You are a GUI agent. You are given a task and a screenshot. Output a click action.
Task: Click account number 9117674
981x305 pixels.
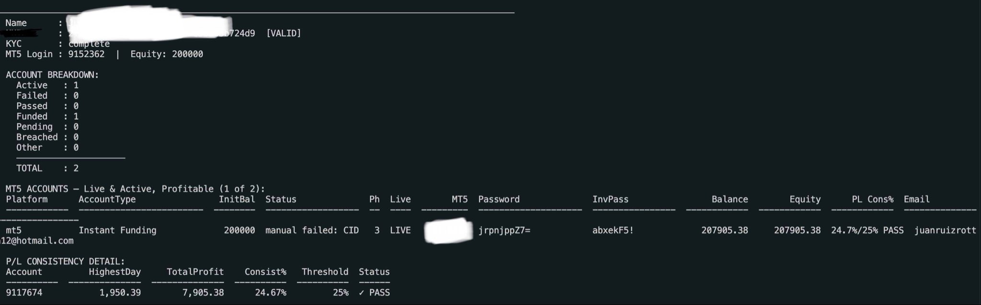(x=24, y=293)
